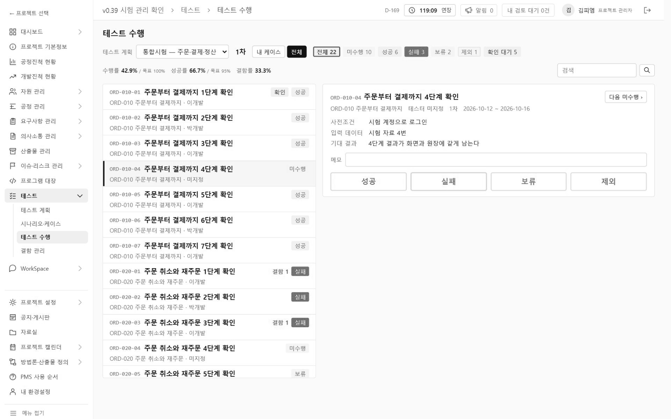Click the 메모 input field

pyautogui.click(x=496, y=160)
